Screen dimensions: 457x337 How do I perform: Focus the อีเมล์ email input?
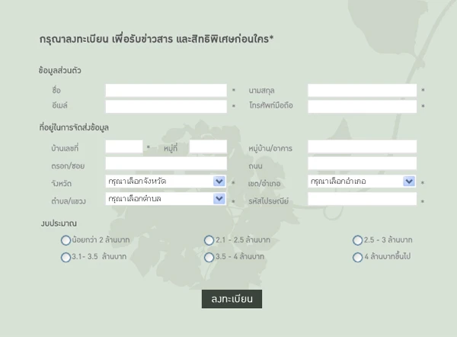point(166,107)
